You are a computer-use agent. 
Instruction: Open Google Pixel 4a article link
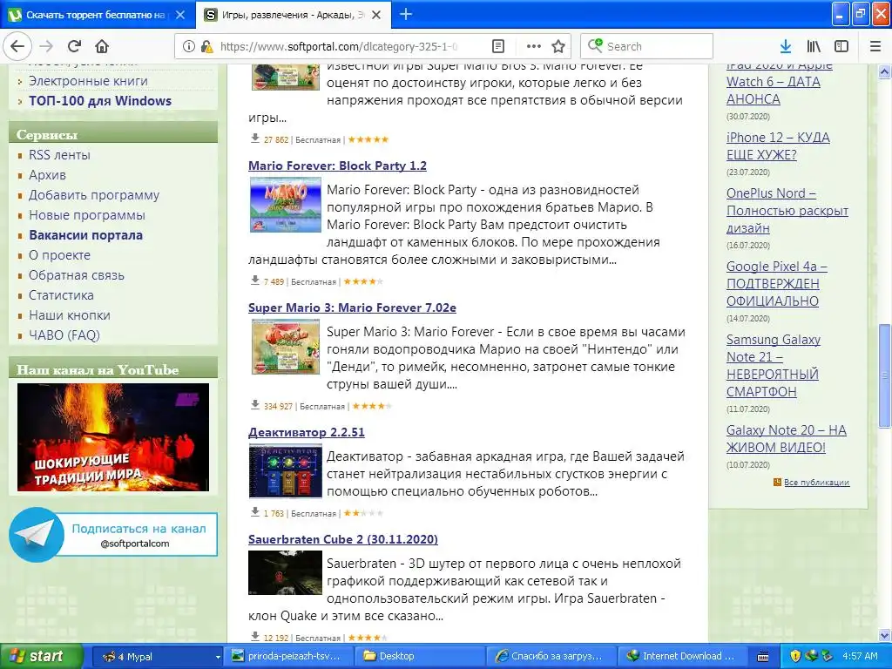pyautogui.click(x=776, y=283)
